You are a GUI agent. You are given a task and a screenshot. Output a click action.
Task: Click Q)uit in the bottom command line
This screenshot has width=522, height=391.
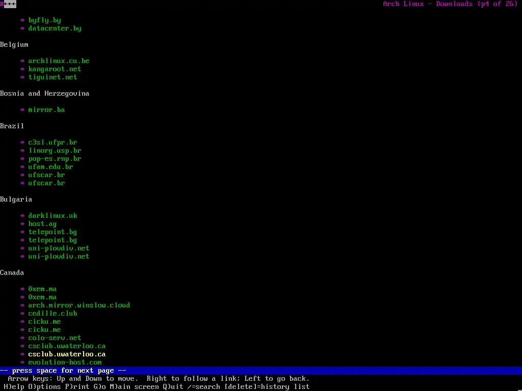[x=173, y=387]
